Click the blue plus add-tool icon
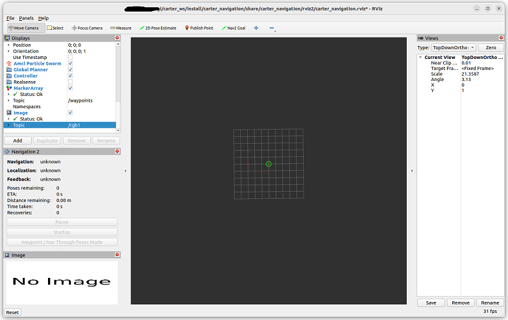This screenshot has height=320, width=508. pyautogui.click(x=256, y=28)
